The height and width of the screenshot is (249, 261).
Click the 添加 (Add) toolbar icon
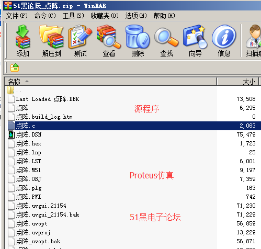pyautogui.click(x=22, y=41)
